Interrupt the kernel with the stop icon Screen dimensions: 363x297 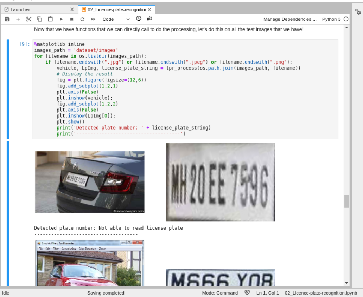72,19
